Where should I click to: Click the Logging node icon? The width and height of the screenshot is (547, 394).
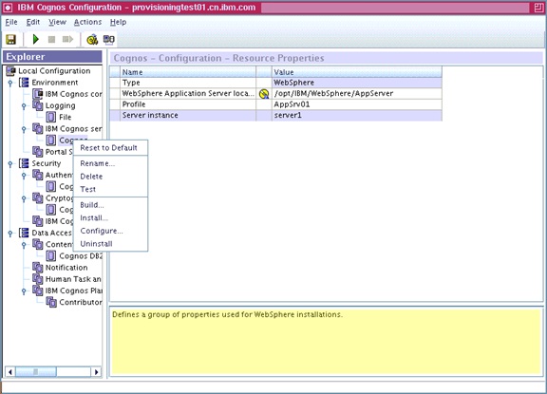point(38,105)
